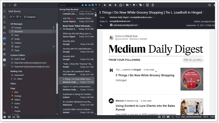Open the Window panel in the sidebar
Image resolution: width=219 pixels, height=123 pixels.
coord(4,33)
